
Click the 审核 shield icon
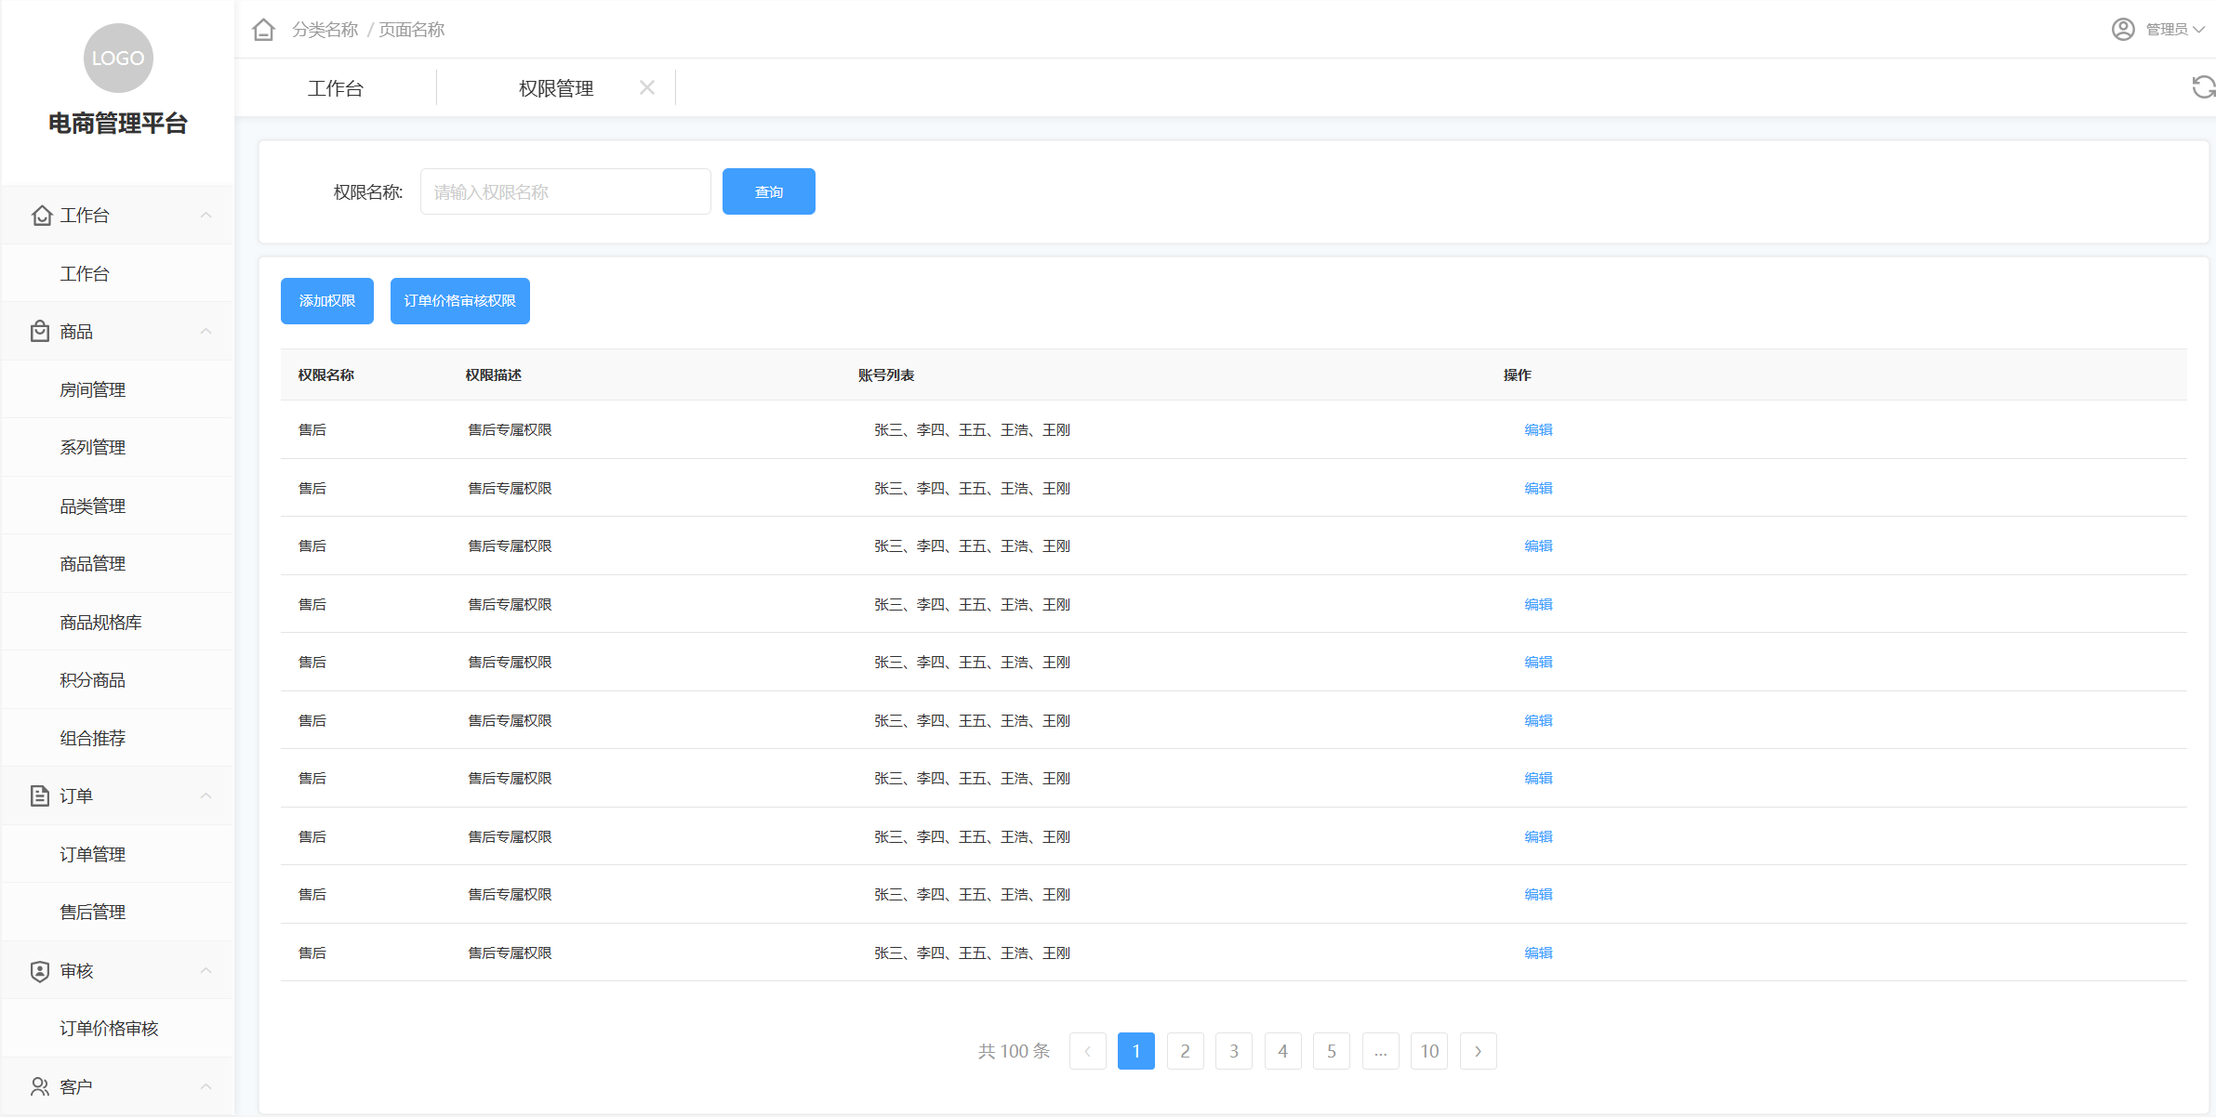coord(40,971)
